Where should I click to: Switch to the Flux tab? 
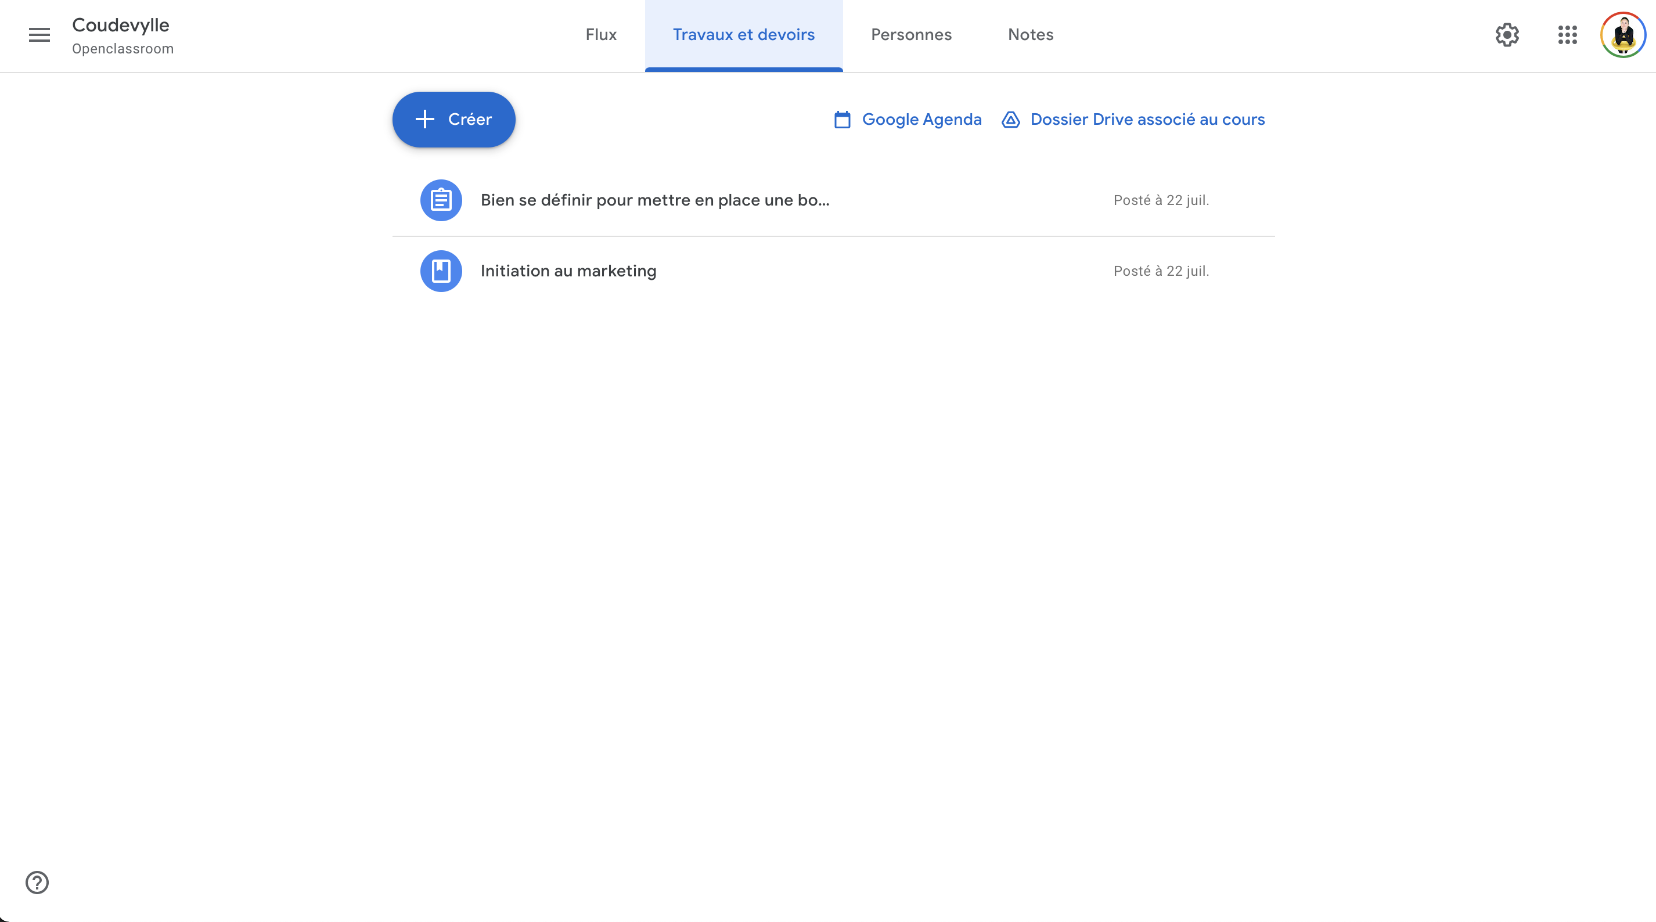pos(601,35)
